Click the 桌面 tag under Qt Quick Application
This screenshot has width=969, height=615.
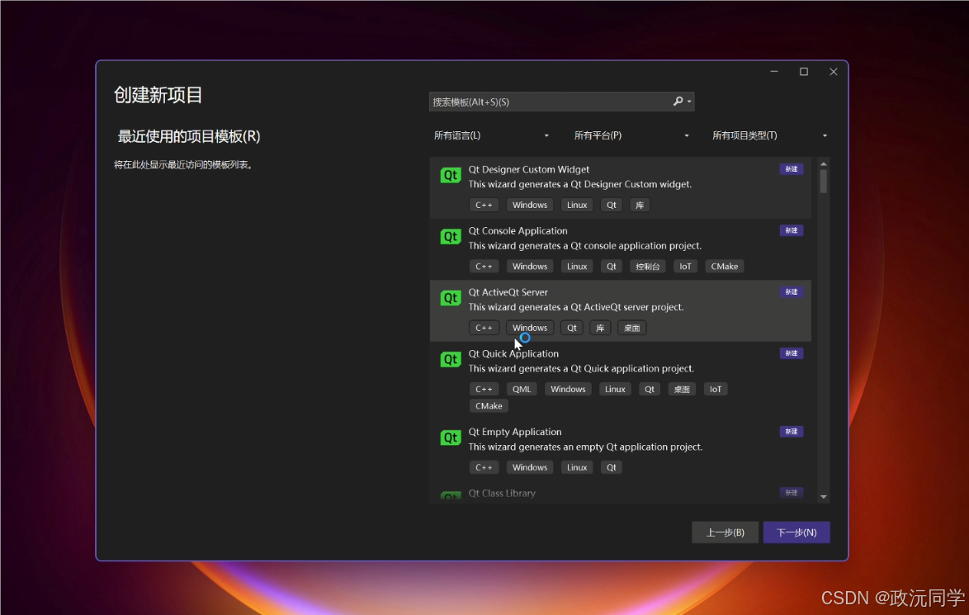682,389
